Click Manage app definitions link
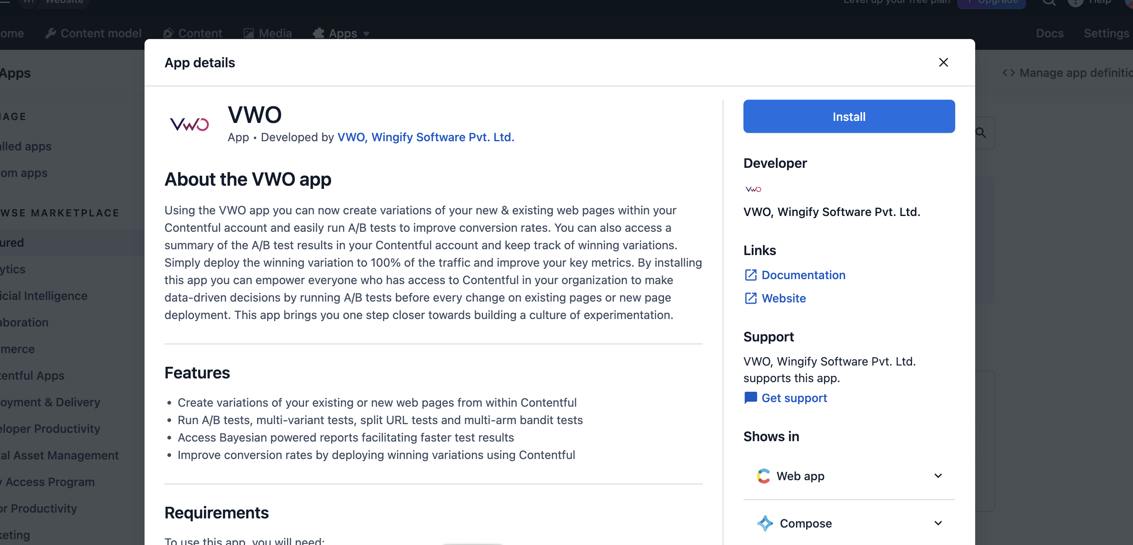1133x545 pixels. pos(1067,73)
